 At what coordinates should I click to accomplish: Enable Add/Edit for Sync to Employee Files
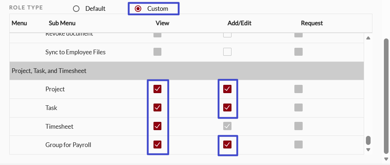tap(227, 52)
